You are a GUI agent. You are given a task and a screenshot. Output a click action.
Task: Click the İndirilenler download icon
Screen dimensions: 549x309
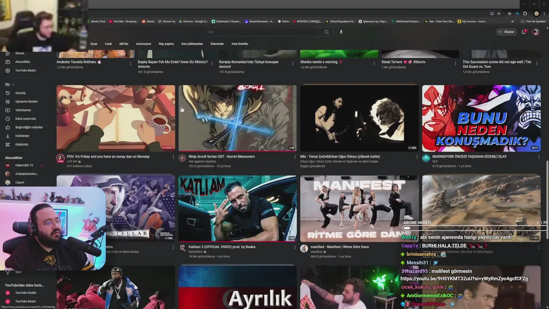tap(7, 136)
